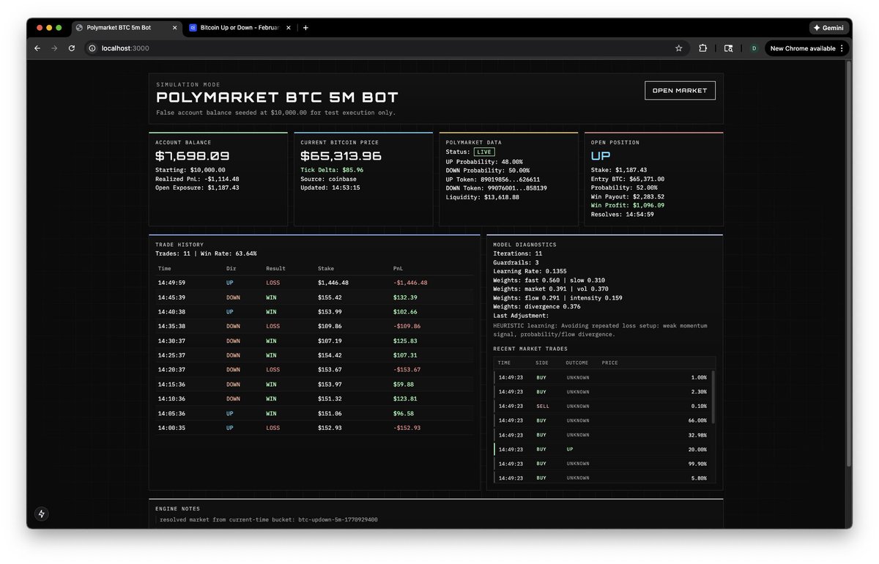This screenshot has width=879, height=564.
Task: Click the Win Rate: 63.64% text
Action: (x=224, y=253)
